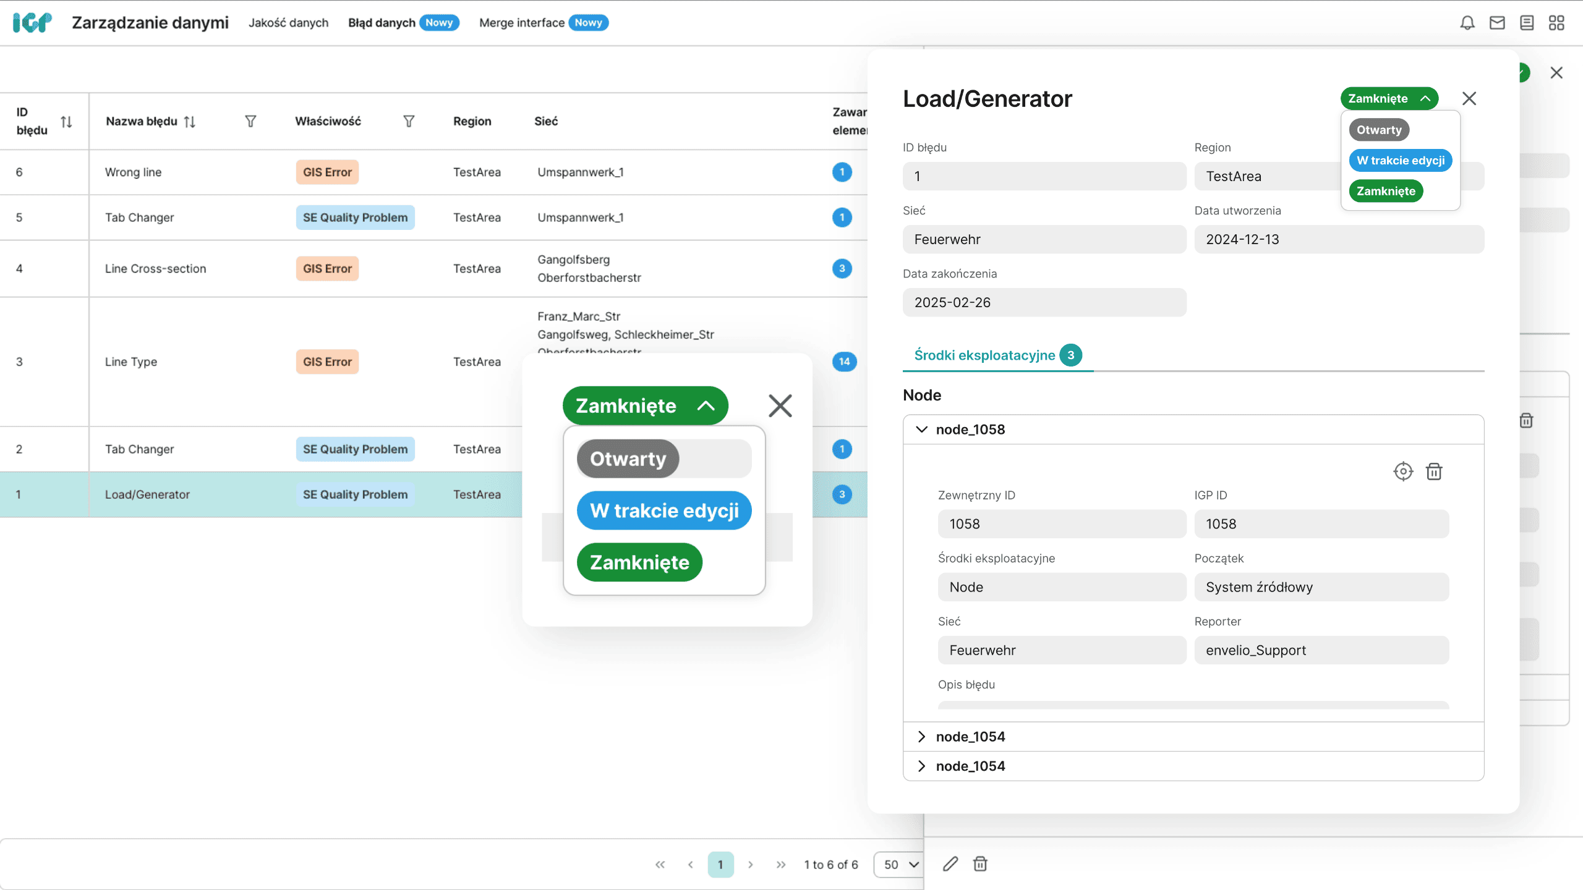Image resolution: width=1583 pixels, height=890 pixels.
Task: Collapse the node_1058 section
Action: [x=921, y=430]
